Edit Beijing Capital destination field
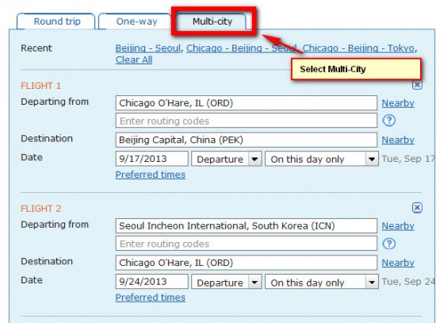The image size is (436, 323). [247, 140]
